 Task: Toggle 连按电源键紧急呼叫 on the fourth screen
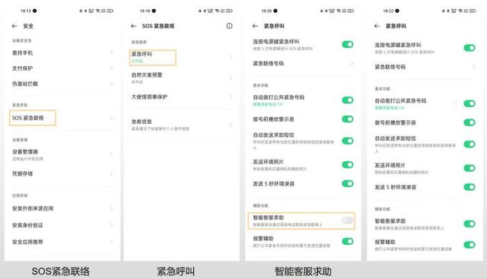pos(469,48)
